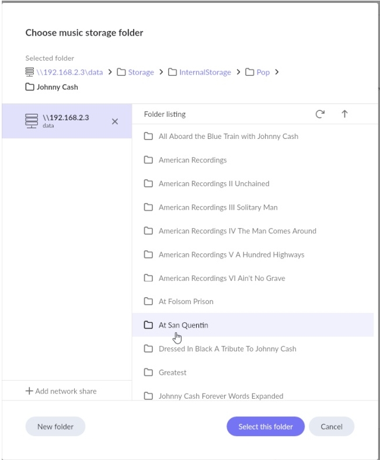Viewport: 380px width, 460px height.
Task: Click the plus icon for Add network share
Action: coord(29,391)
